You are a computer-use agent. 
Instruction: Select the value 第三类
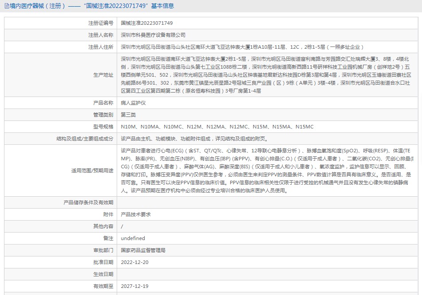point(128,115)
